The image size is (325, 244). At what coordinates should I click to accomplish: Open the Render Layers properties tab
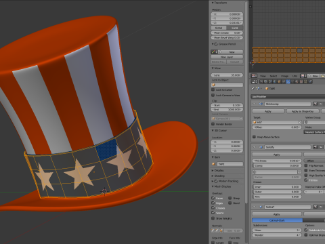tap(265, 81)
